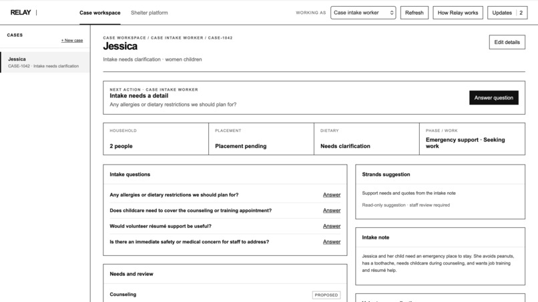This screenshot has height=302, width=538.
Task: Click the CASE-1042 breadcrumb text
Action: (x=220, y=38)
